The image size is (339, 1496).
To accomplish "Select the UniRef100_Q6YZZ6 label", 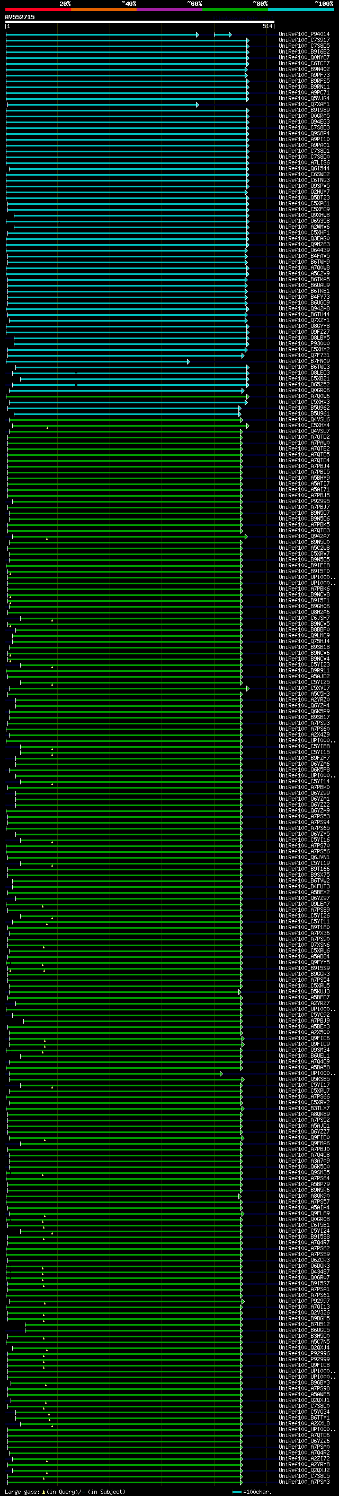I will click(x=304, y=1441).
